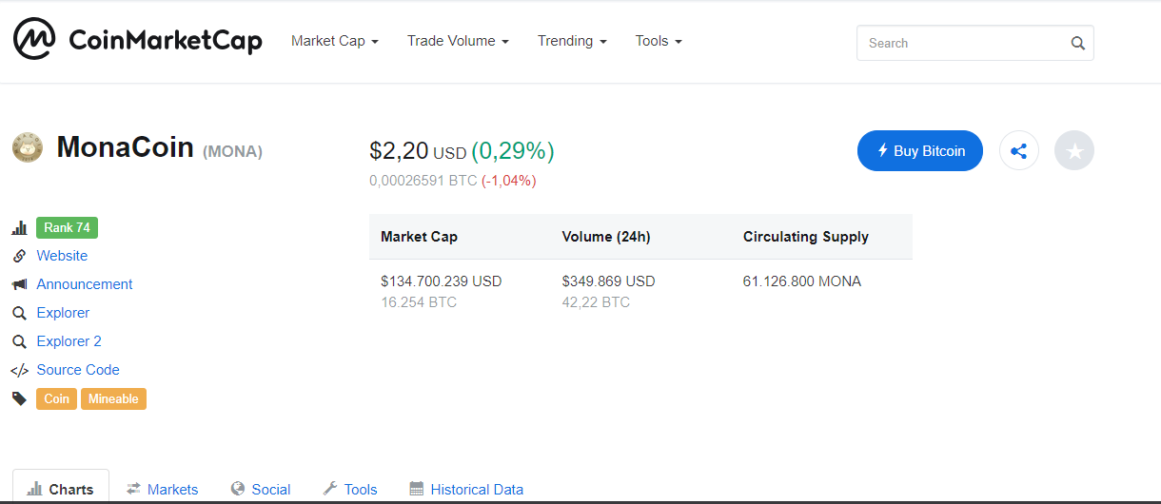The image size is (1161, 504).
Task: Click the MonaCoin coin logo
Action: point(27,147)
